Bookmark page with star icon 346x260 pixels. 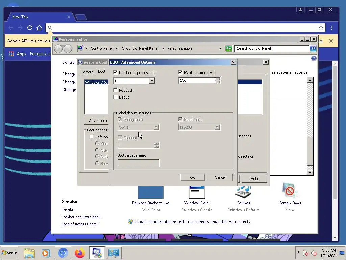click(321, 28)
